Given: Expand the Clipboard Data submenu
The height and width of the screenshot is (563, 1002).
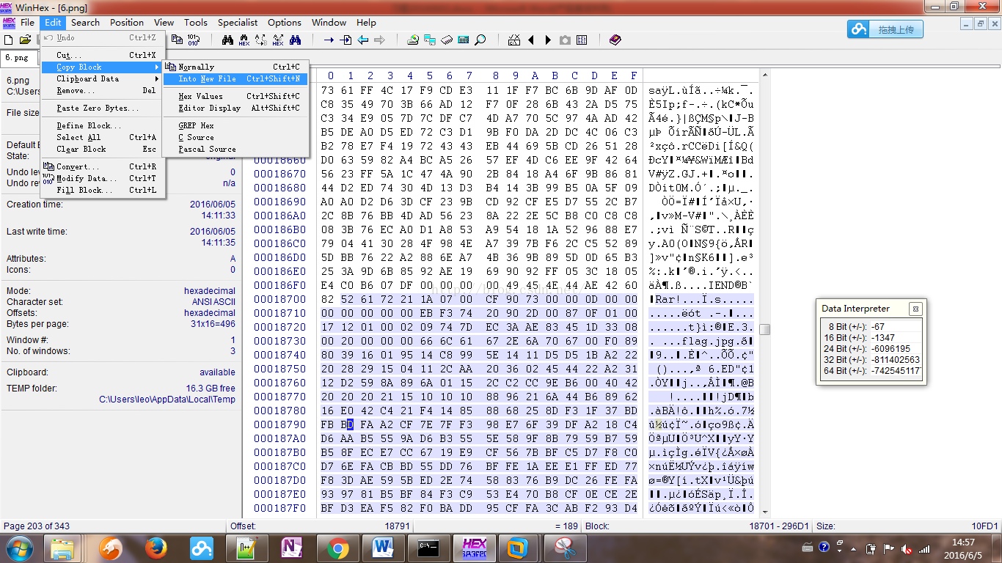Looking at the screenshot, I should coord(102,78).
